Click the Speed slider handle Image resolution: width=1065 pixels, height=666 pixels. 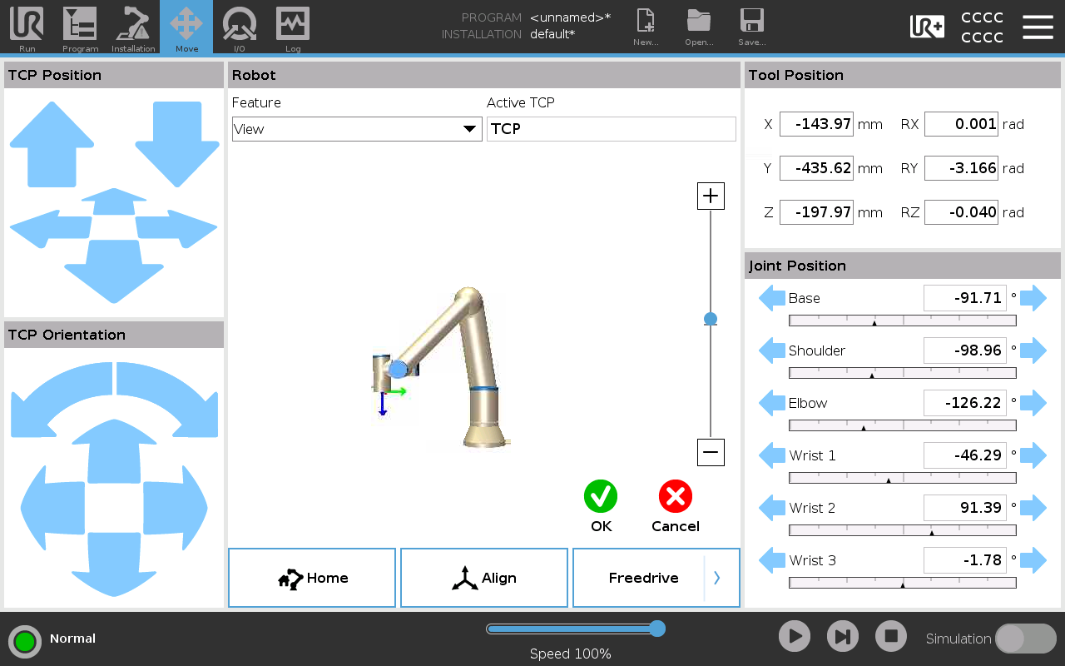(657, 629)
